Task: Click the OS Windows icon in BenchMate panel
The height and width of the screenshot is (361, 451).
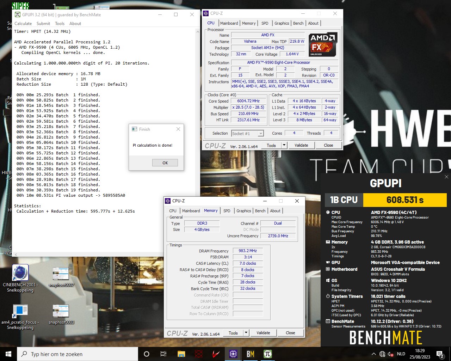Action: pyautogui.click(x=328, y=281)
